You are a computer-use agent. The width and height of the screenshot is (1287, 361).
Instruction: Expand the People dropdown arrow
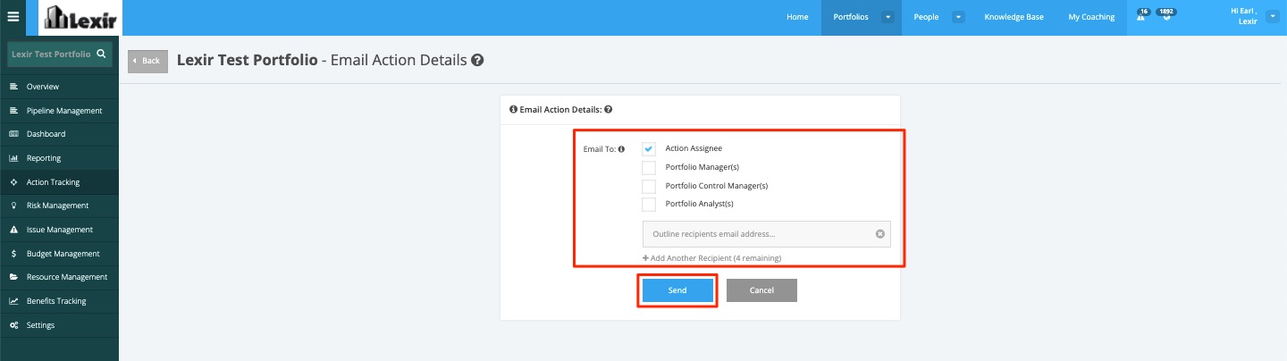click(958, 17)
